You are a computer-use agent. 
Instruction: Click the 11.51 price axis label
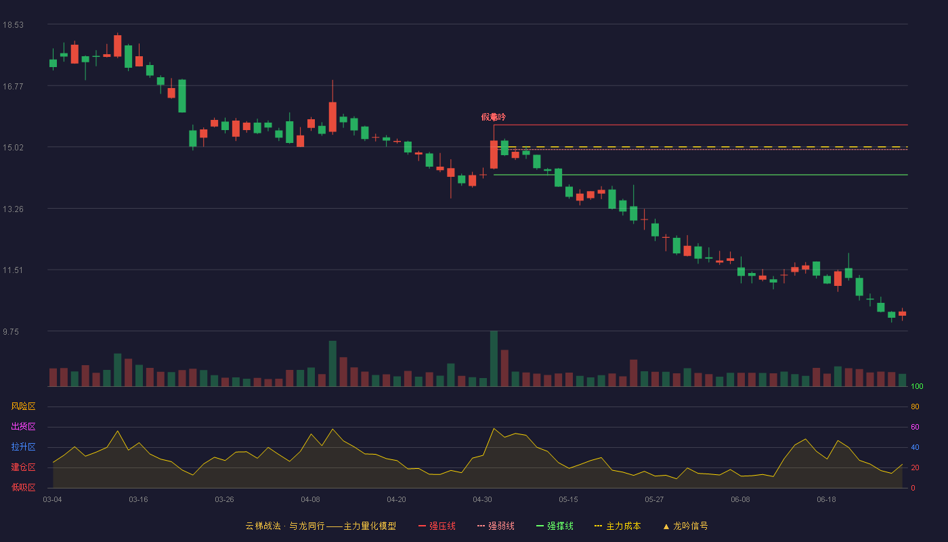point(13,270)
